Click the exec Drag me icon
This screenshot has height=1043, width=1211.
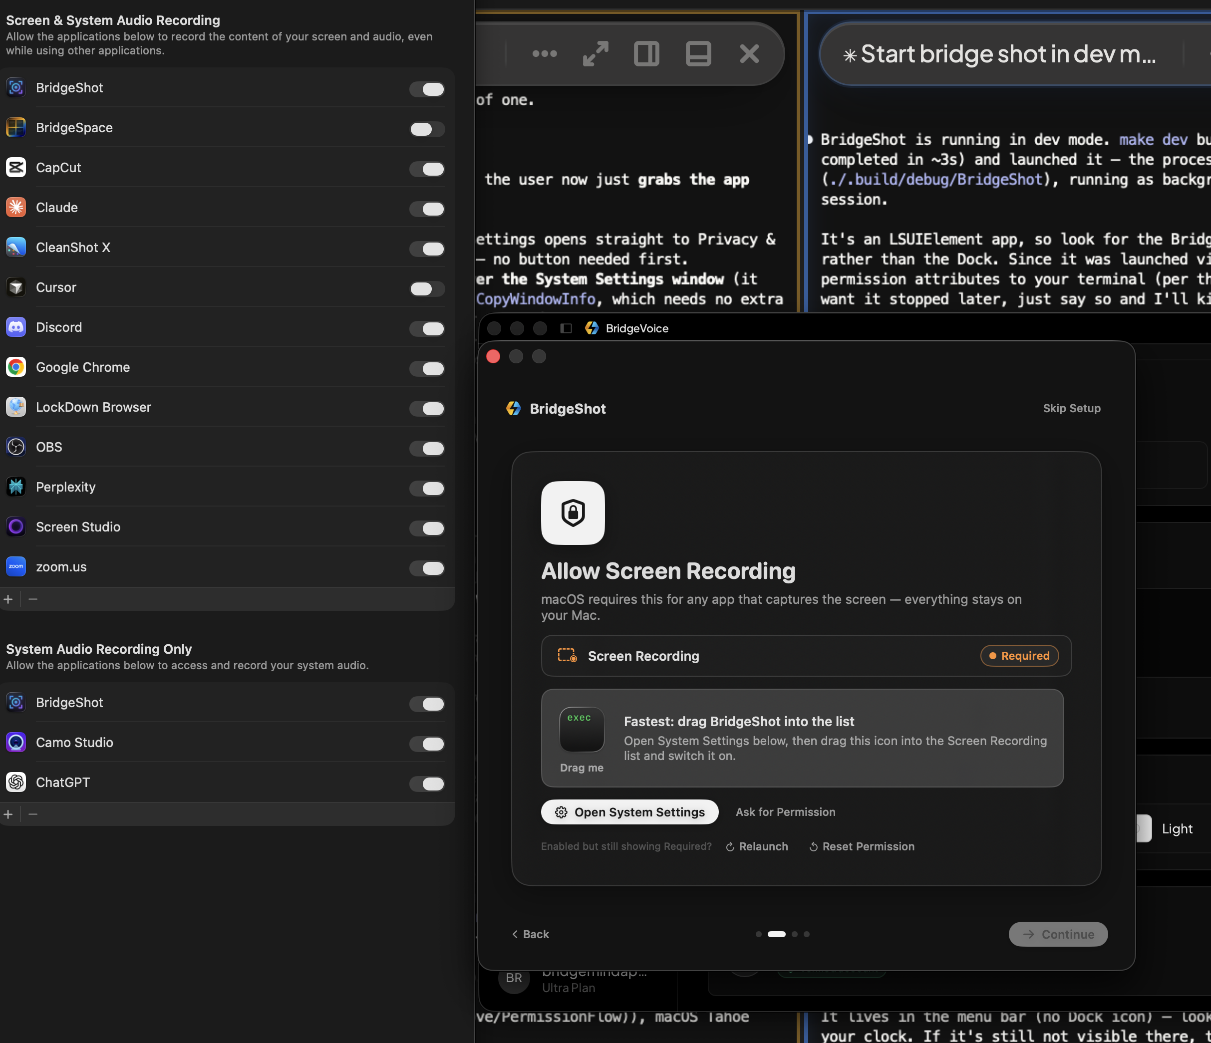click(582, 730)
